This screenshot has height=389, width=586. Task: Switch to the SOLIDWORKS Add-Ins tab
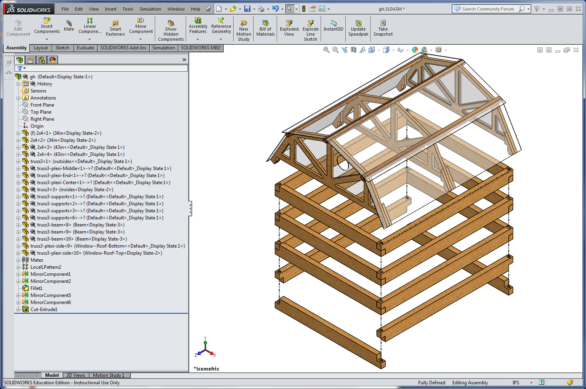(x=123, y=48)
